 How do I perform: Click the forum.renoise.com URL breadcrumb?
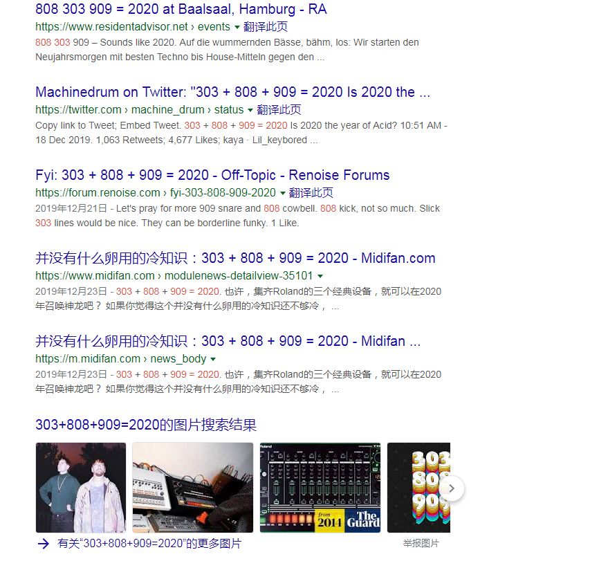point(156,192)
